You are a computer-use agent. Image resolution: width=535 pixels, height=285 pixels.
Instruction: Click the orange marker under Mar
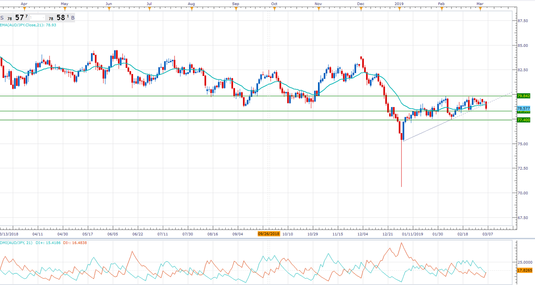(x=480, y=9)
